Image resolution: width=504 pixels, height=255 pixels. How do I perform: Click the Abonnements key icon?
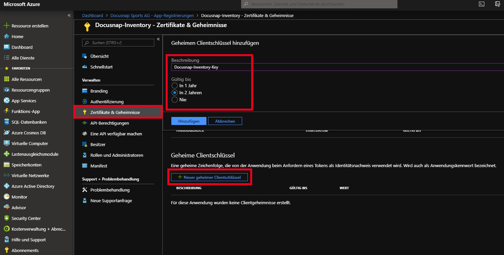click(x=6, y=250)
